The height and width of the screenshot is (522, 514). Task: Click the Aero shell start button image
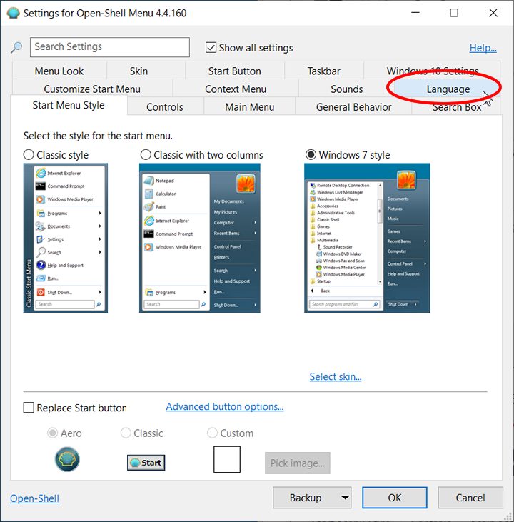pos(67,459)
